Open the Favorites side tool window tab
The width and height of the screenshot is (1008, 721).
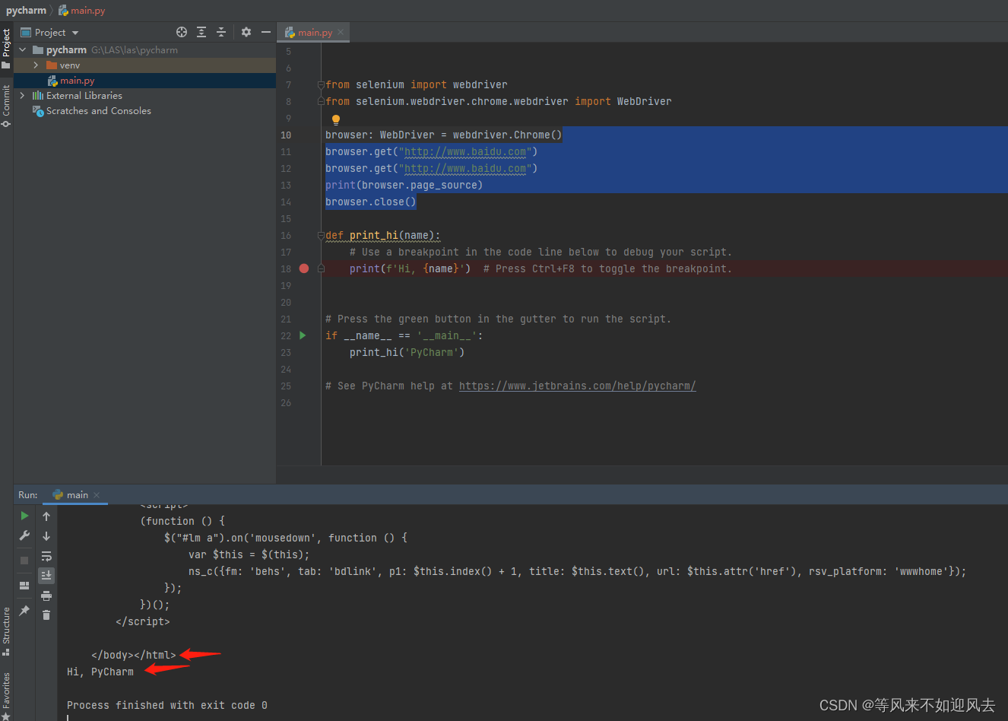coord(6,694)
